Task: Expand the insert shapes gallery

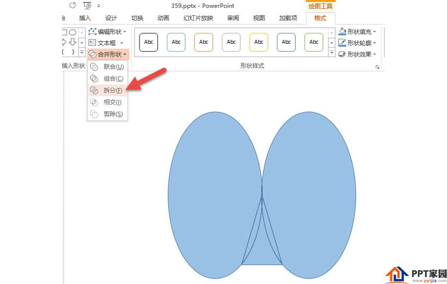Action: tap(82, 53)
